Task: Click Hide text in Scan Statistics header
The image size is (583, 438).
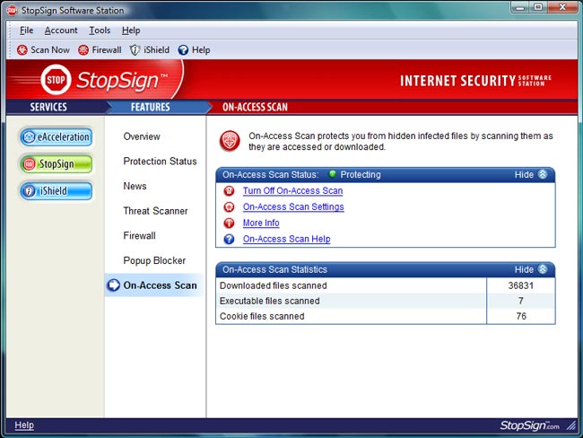Action: (524, 269)
